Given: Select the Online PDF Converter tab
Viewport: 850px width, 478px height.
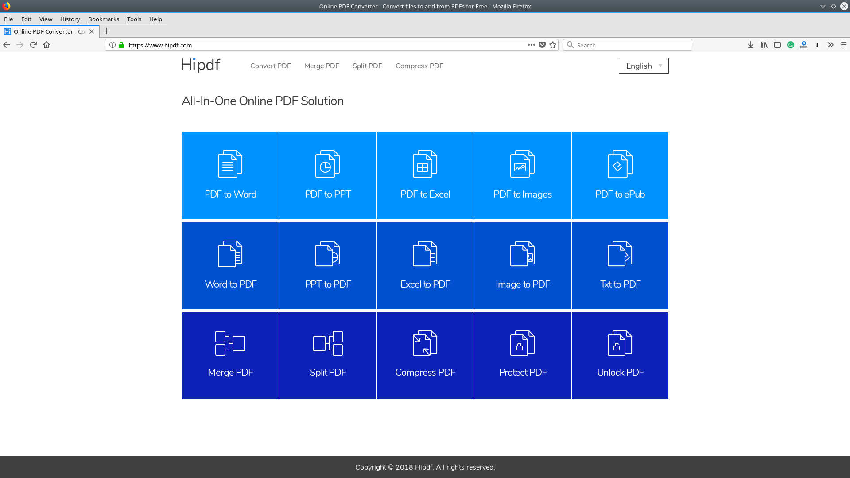Looking at the screenshot, I should 49,31.
